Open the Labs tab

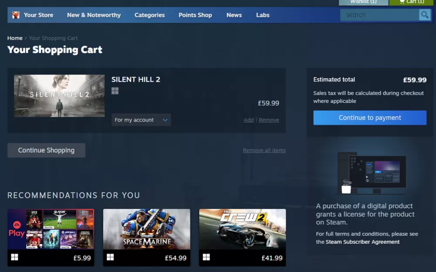(x=263, y=15)
